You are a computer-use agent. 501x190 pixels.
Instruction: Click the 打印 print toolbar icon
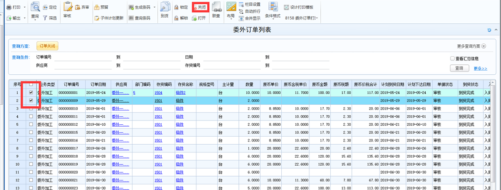point(9,7)
